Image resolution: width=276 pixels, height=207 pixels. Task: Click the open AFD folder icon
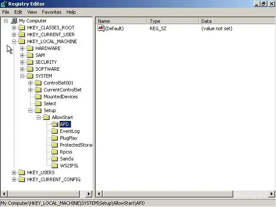pos(55,124)
